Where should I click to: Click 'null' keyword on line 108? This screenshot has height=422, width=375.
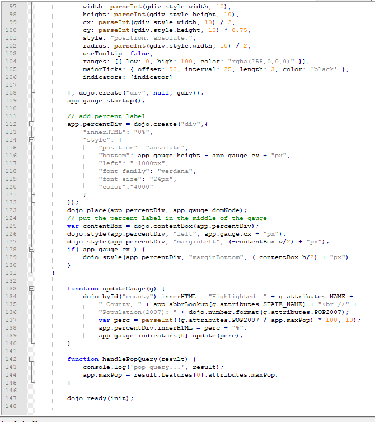(161, 93)
